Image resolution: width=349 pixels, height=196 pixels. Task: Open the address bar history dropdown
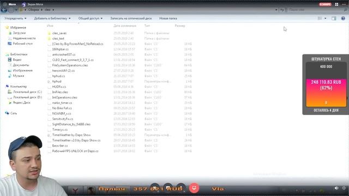click(276, 10)
